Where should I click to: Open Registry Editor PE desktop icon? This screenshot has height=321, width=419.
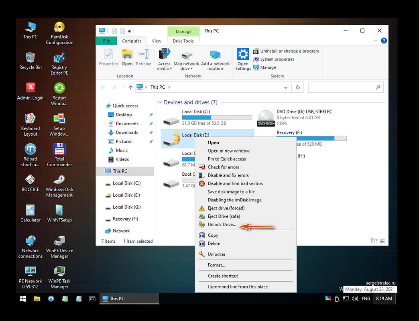point(59,64)
